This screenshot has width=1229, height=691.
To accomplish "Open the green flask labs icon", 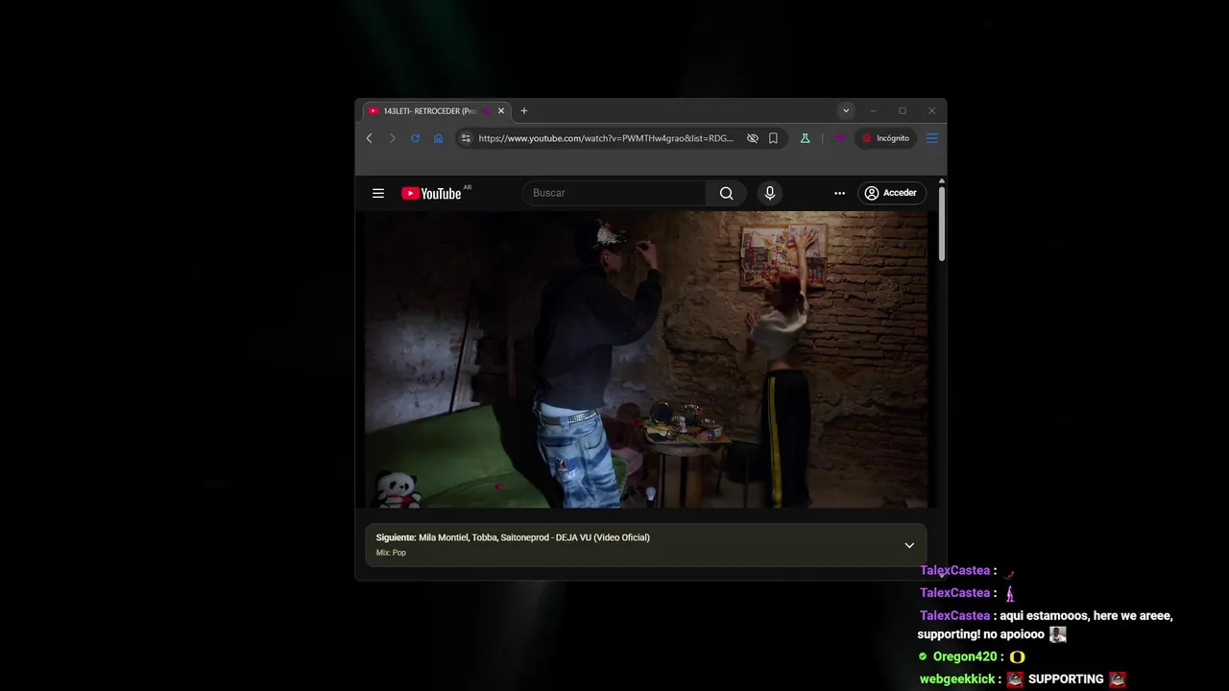I will (805, 138).
